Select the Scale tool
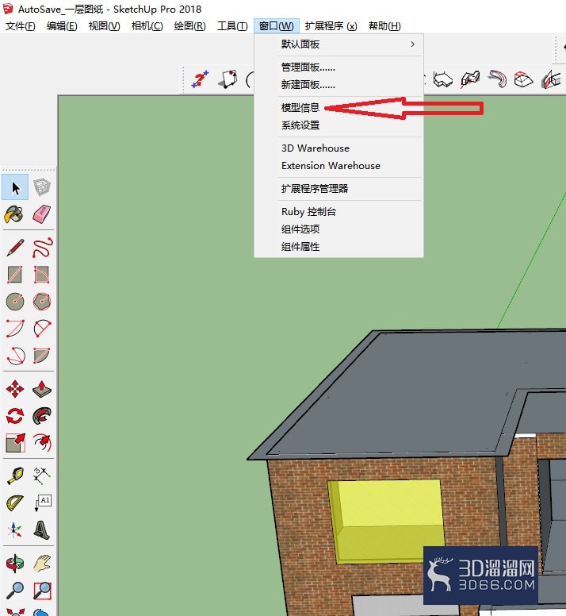This screenshot has height=616, width=566. [15, 443]
